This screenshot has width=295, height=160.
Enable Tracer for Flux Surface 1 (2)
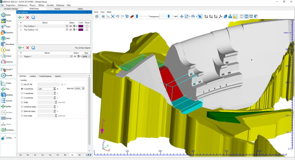point(87,30)
